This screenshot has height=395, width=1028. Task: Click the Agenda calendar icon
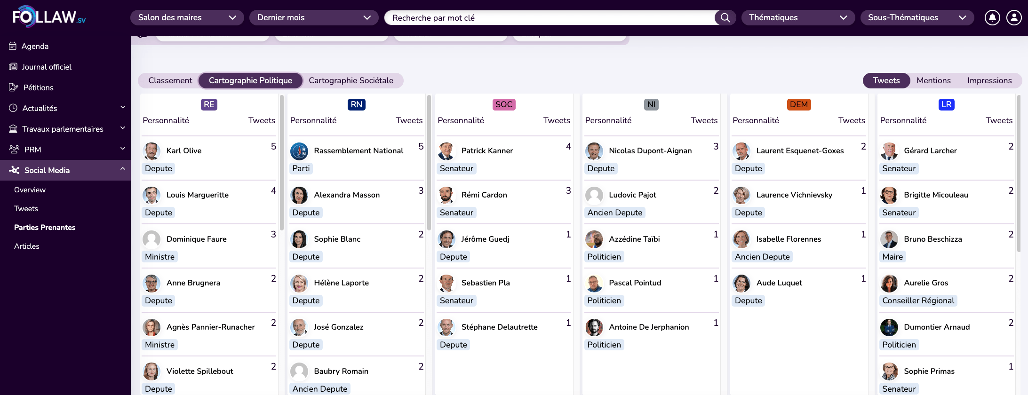click(13, 46)
